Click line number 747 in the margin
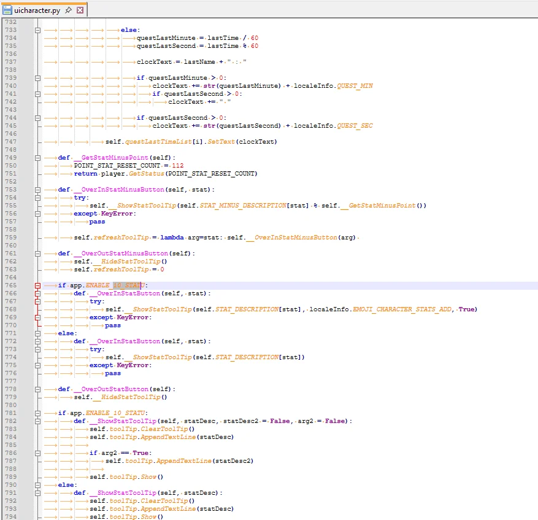The width and height of the screenshot is (538, 520). [10, 142]
